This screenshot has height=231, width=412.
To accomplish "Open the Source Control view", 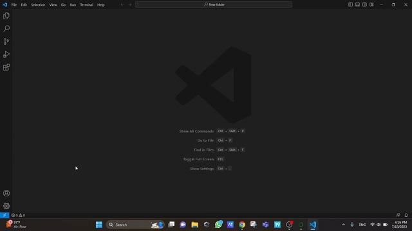I will [x=6, y=41].
